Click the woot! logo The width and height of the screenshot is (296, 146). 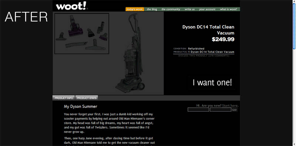pos(72,6)
